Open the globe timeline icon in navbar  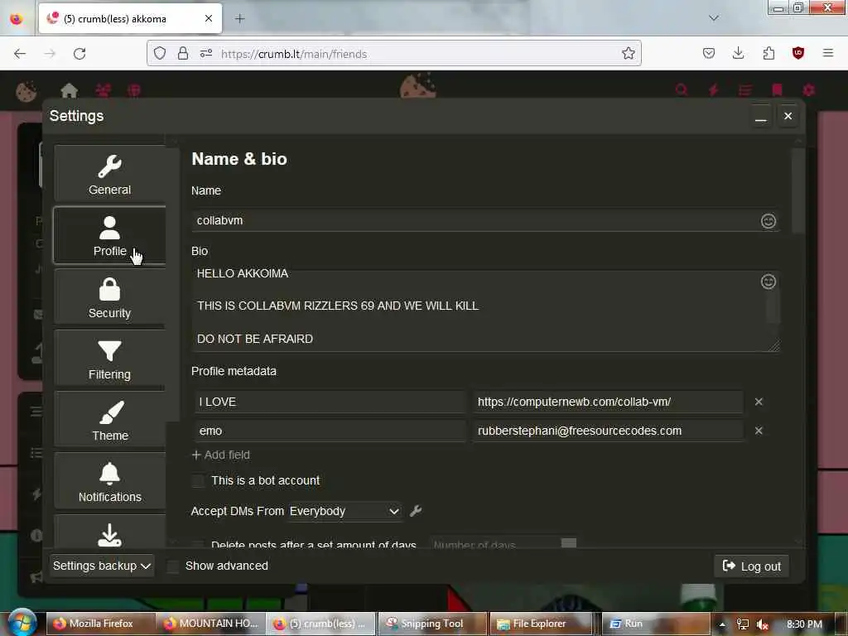click(134, 90)
